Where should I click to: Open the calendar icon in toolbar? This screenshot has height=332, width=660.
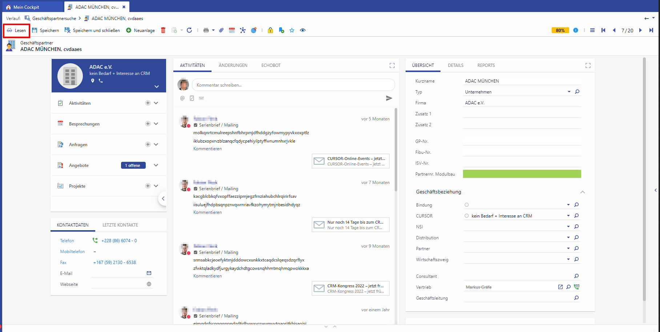(232, 30)
